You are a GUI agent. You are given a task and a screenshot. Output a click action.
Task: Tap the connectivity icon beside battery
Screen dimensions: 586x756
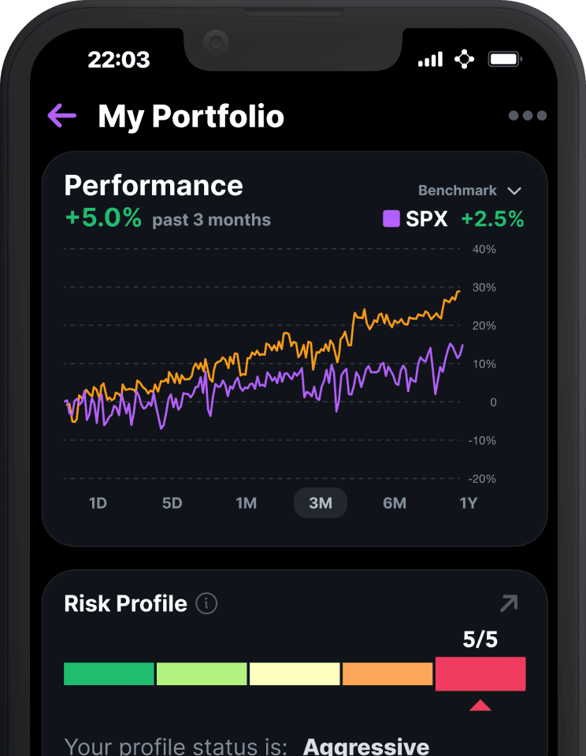pos(465,59)
